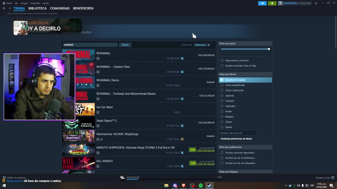Collapse the Filtrar por idioma section
Viewport: 337px width, 189px height.
pyautogui.click(x=245, y=74)
